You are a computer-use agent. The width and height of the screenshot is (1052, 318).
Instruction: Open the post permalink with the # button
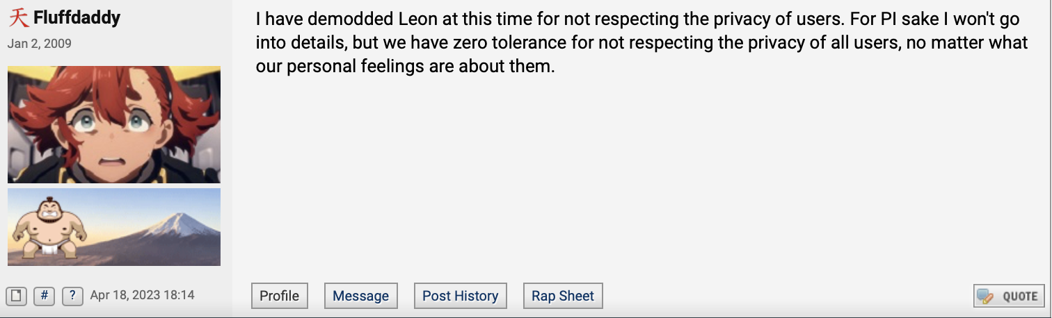(44, 296)
